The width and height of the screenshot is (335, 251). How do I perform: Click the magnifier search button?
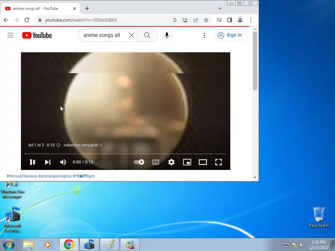click(147, 35)
